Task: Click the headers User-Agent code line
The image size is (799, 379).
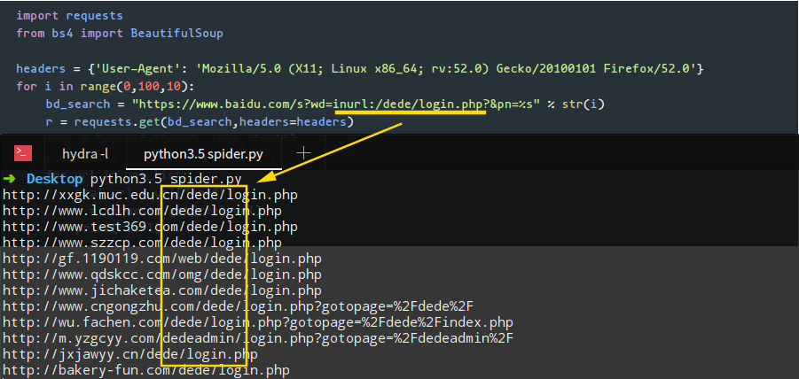Action: click(360, 69)
